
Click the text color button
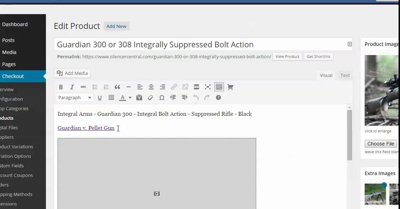point(123,98)
